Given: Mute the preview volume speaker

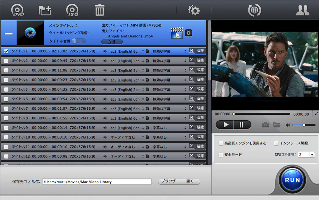Looking at the screenshot, I should pyautogui.click(x=288, y=125).
